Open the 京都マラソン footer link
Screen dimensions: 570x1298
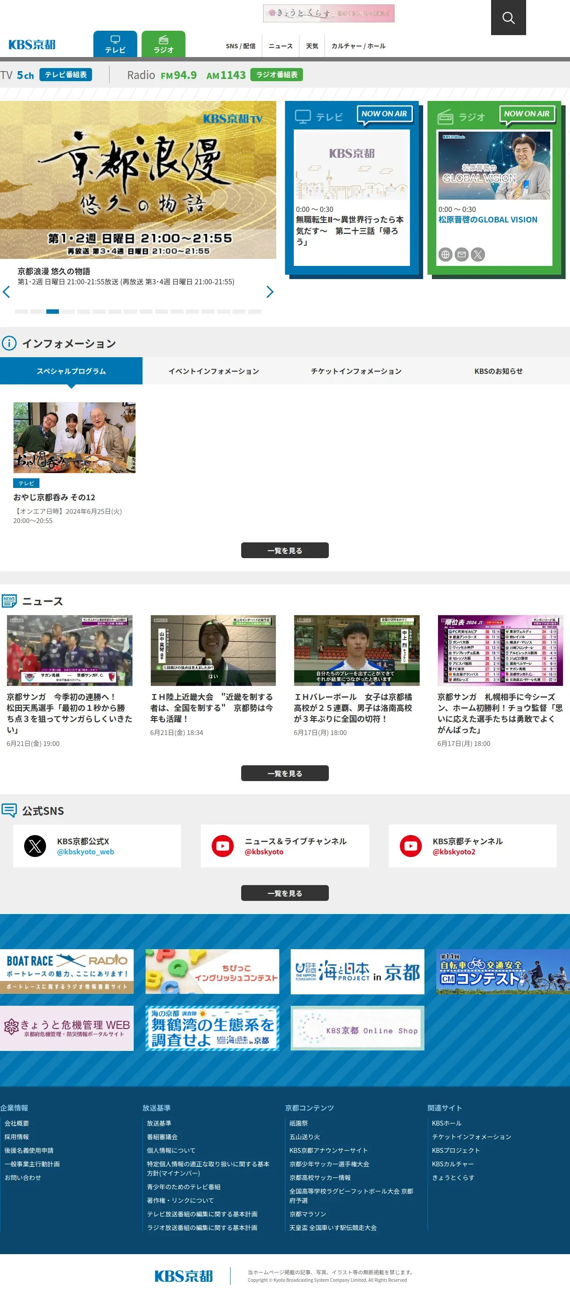click(308, 1214)
